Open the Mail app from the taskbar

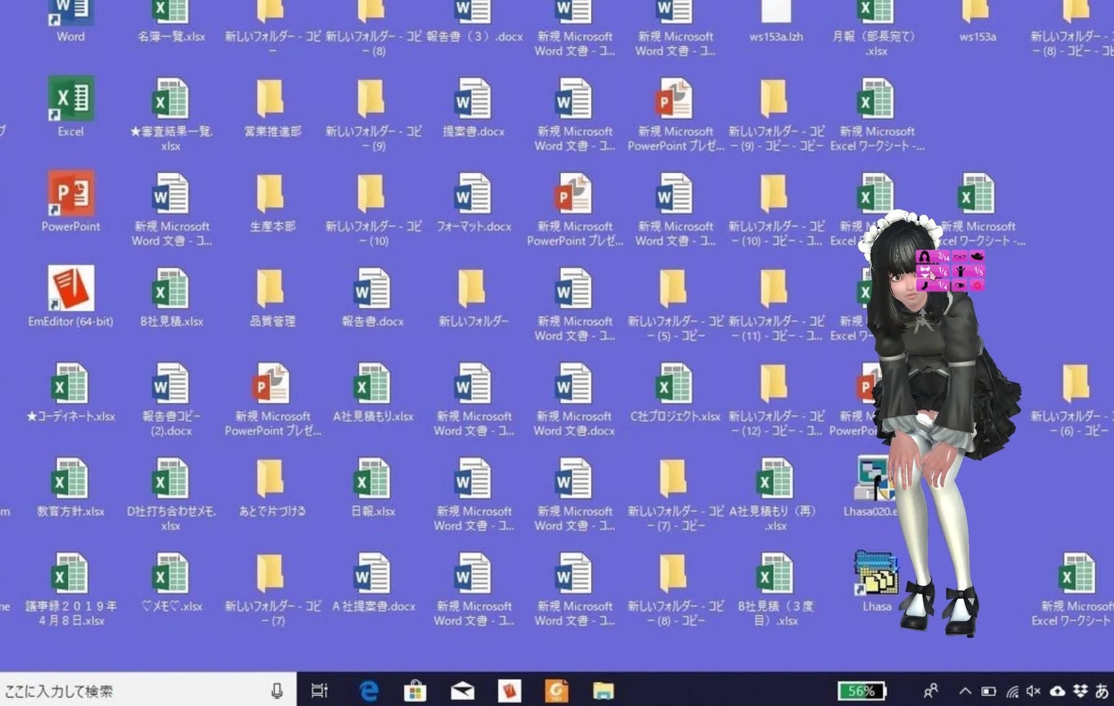pyautogui.click(x=462, y=691)
